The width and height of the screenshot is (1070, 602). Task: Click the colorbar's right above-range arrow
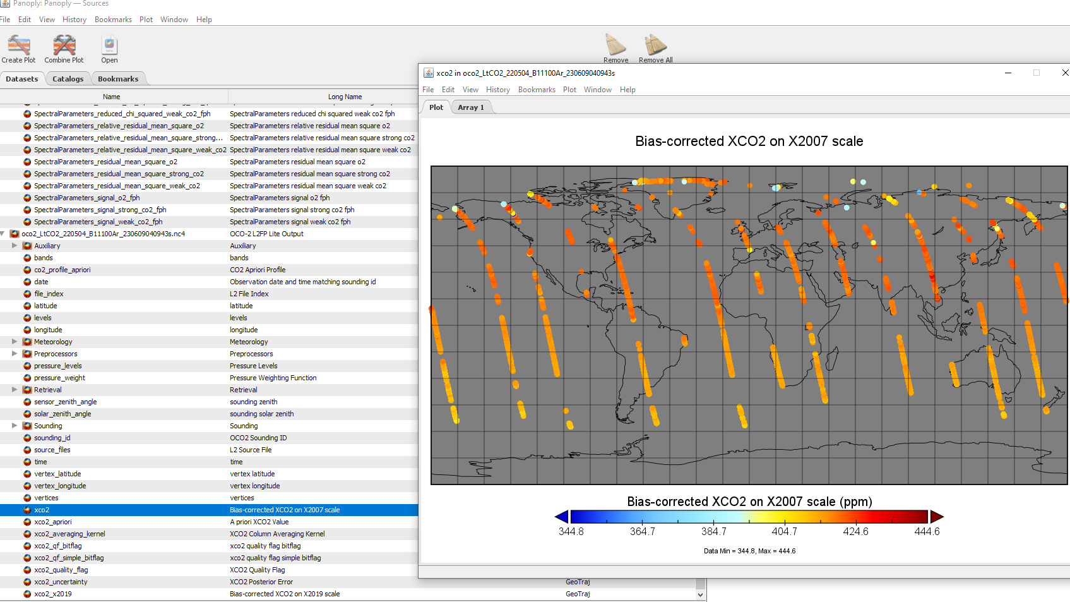point(937,517)
